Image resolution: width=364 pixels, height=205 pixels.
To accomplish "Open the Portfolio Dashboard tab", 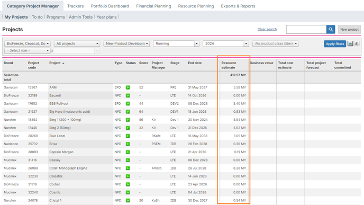I will [x=110, y=6].
